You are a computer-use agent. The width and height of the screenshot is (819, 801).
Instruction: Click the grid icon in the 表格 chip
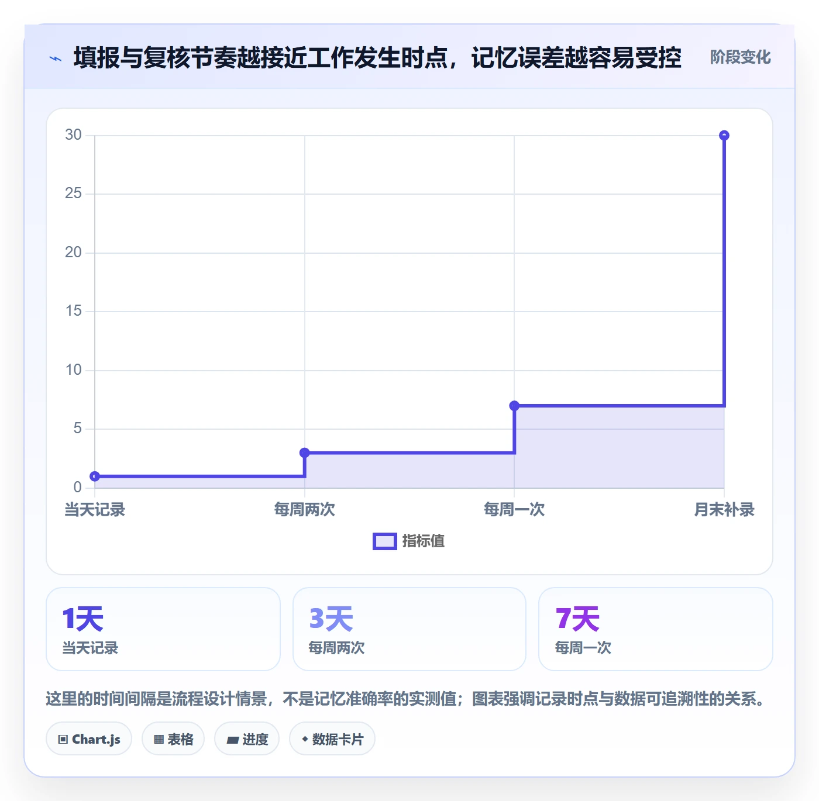click(x=159, y=740)
